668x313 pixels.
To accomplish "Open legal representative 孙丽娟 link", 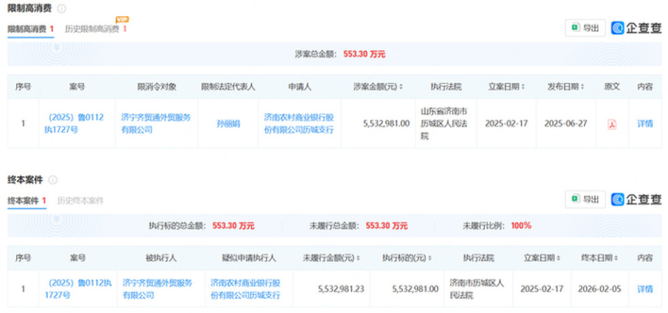I will (228, 124).
